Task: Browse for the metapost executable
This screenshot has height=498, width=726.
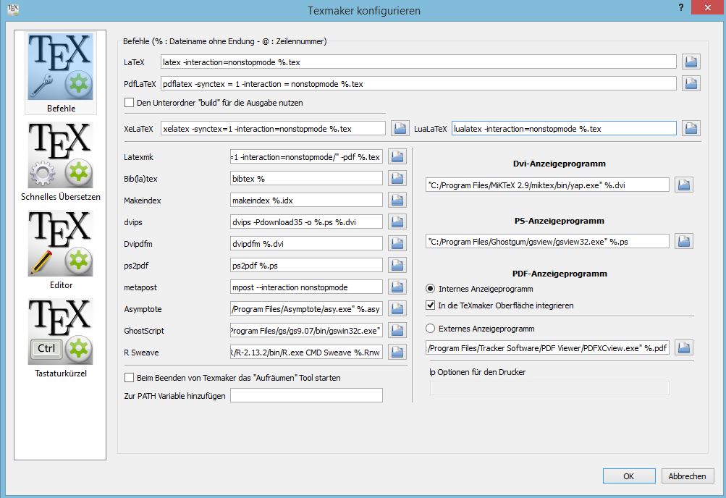Action: pos(397,287)
